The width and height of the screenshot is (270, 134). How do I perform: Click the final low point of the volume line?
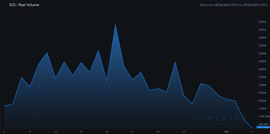click(252, 128)
